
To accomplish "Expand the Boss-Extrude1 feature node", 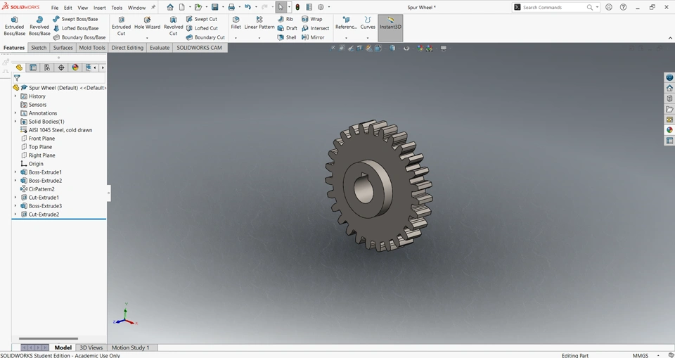I will coord(15,172).
